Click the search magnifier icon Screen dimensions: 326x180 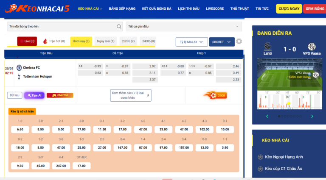coord(119,27)
